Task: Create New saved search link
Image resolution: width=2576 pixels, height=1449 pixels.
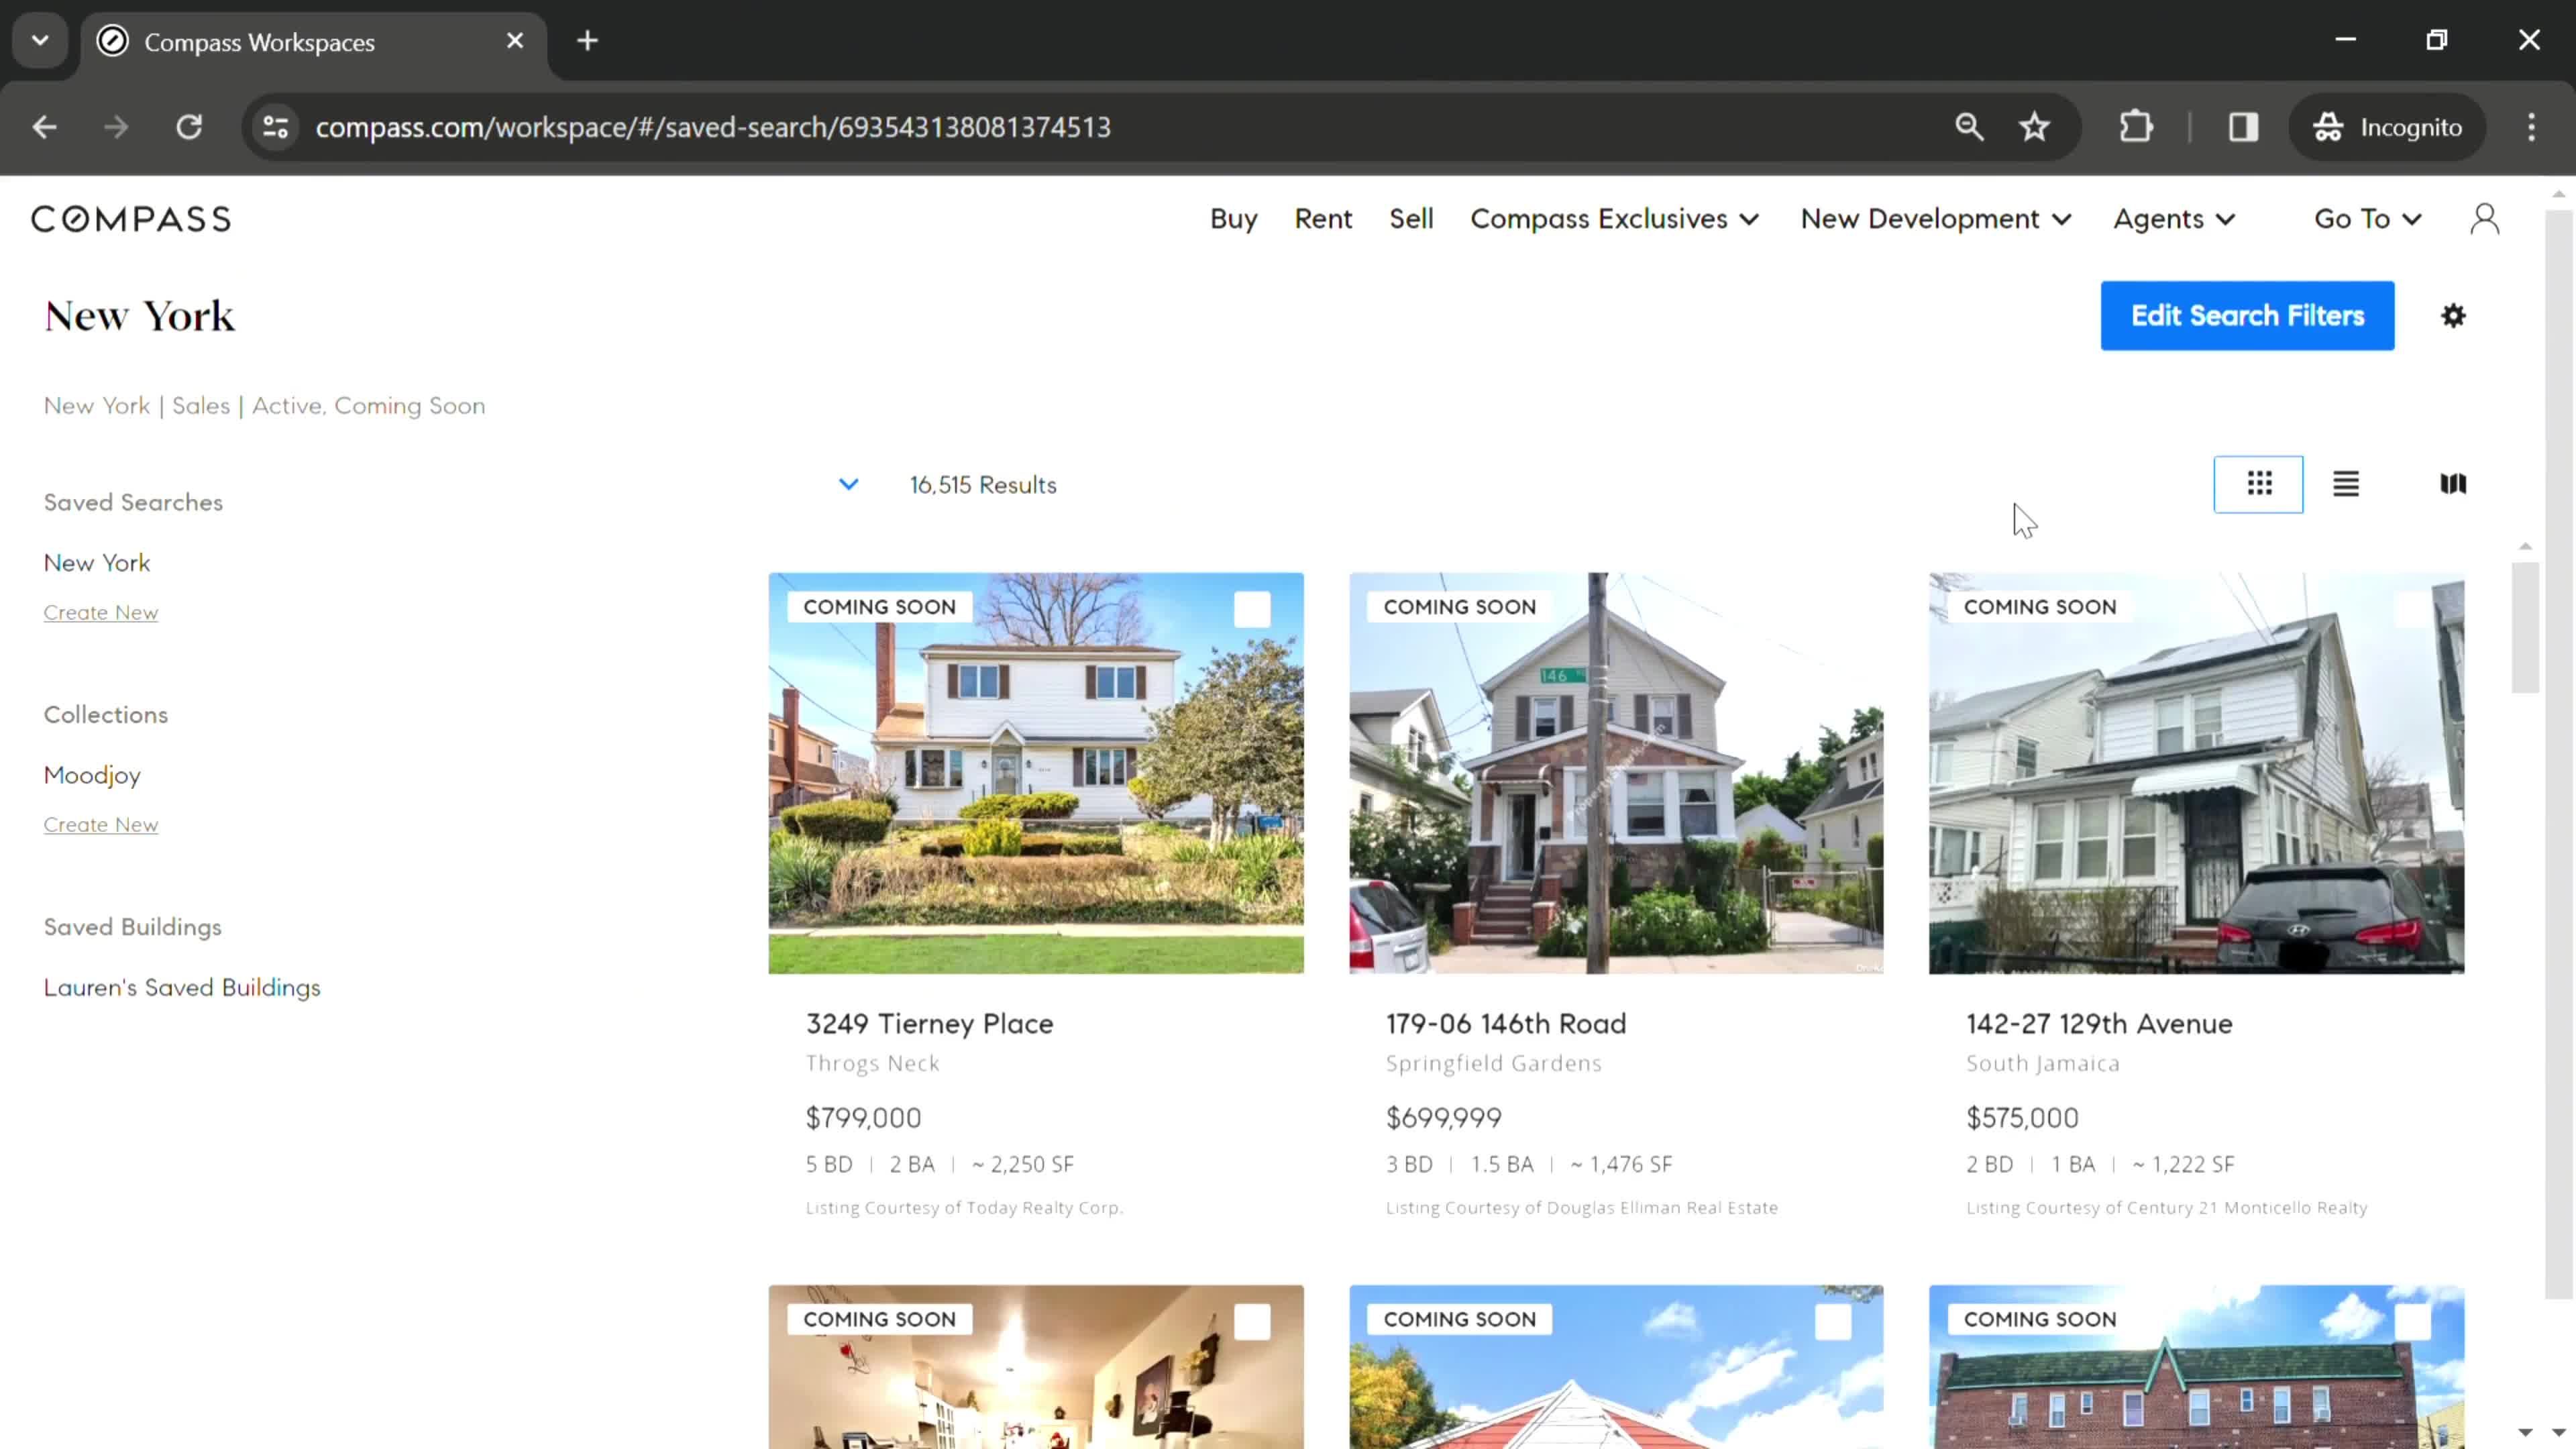Action: (x=100, y=612)
